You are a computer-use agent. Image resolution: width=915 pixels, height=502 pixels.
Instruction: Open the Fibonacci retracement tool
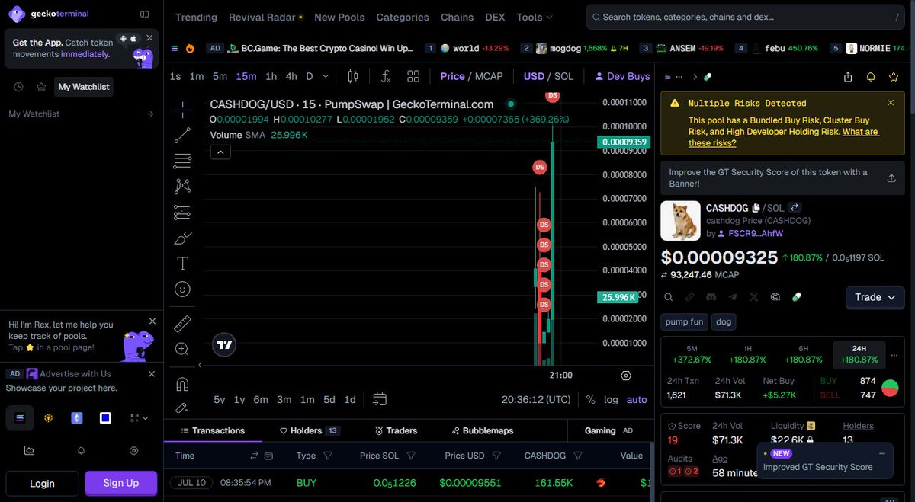tap(182, 161)
